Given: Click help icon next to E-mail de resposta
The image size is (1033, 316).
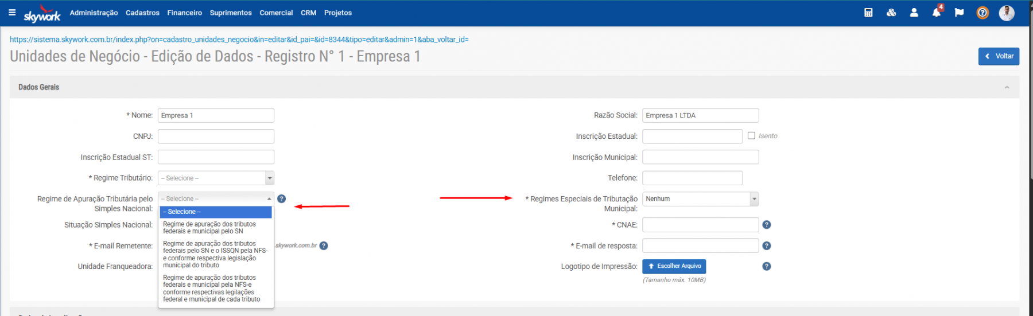Looking at the screenshot, I should (x=767, y=246).
